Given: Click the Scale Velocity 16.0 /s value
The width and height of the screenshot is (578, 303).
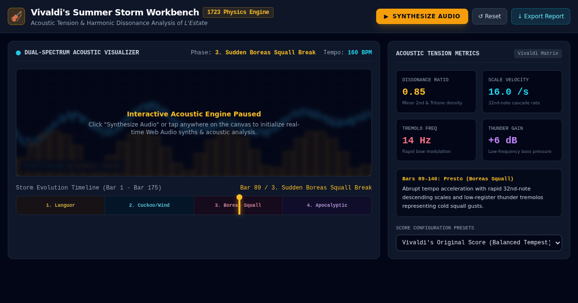Looking at the screenshot, I should (x=508, y=92).
